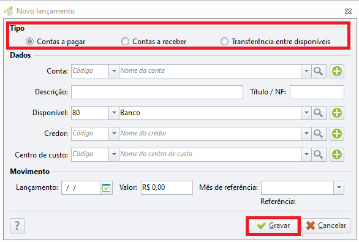Expand the Mês de referência dropdown

[x=339, y=187]
